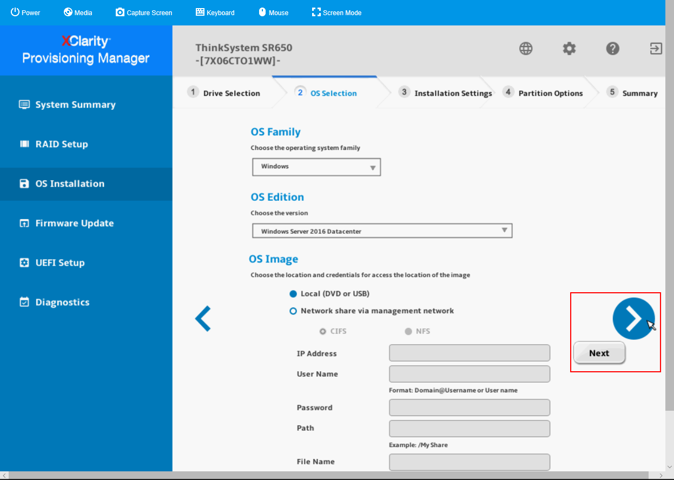Select Network share via management network
This screenshot has height=480, width=674.
(293, 311)
